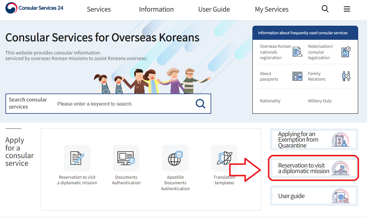Open the Information menu
Viewport: 367px width, 218px height.
coord(156,10)
